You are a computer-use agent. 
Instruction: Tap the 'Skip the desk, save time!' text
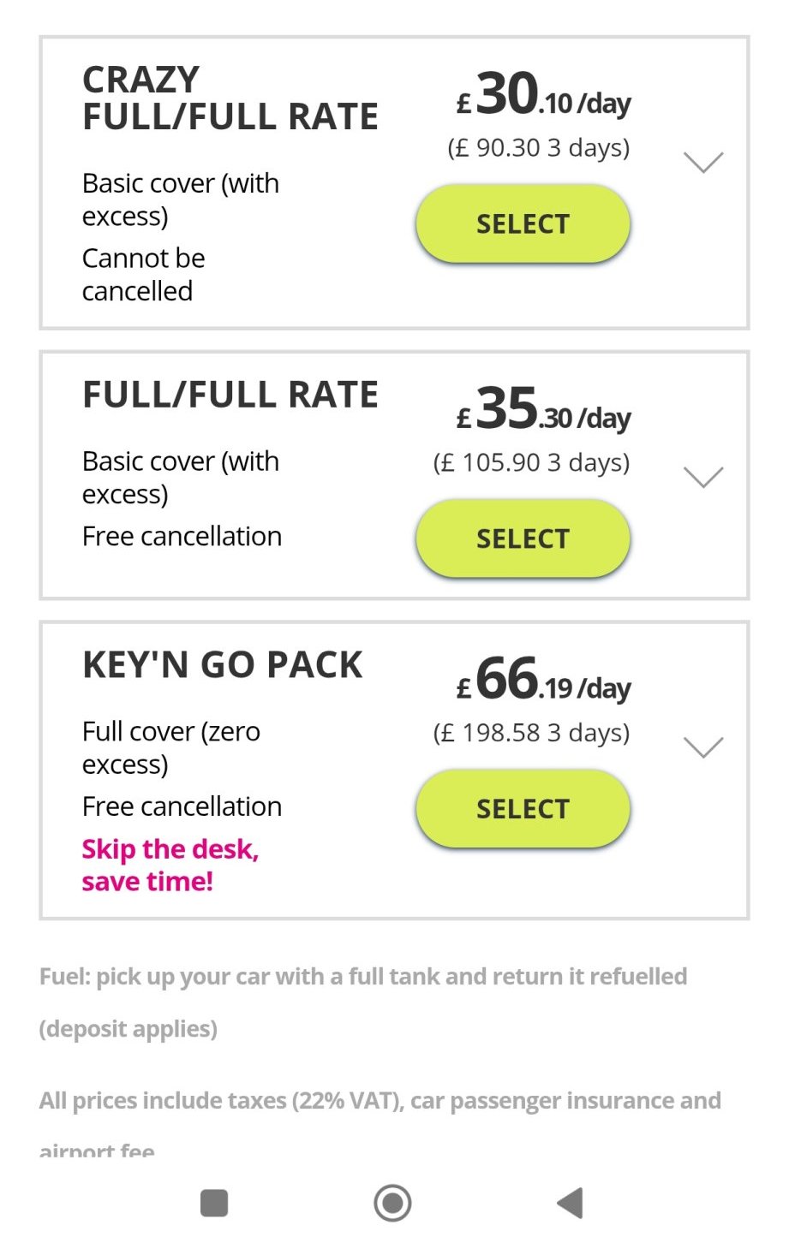click(x=170, y=865)
